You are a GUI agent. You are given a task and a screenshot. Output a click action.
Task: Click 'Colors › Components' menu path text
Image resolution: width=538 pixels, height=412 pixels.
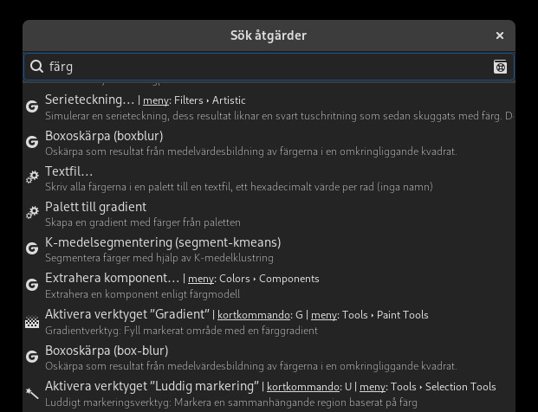click(x=269, y=279)
